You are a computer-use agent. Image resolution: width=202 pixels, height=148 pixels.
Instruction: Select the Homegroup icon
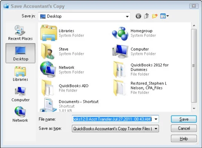pos(120,33)
